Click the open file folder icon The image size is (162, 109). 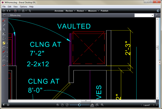(4, 11)
